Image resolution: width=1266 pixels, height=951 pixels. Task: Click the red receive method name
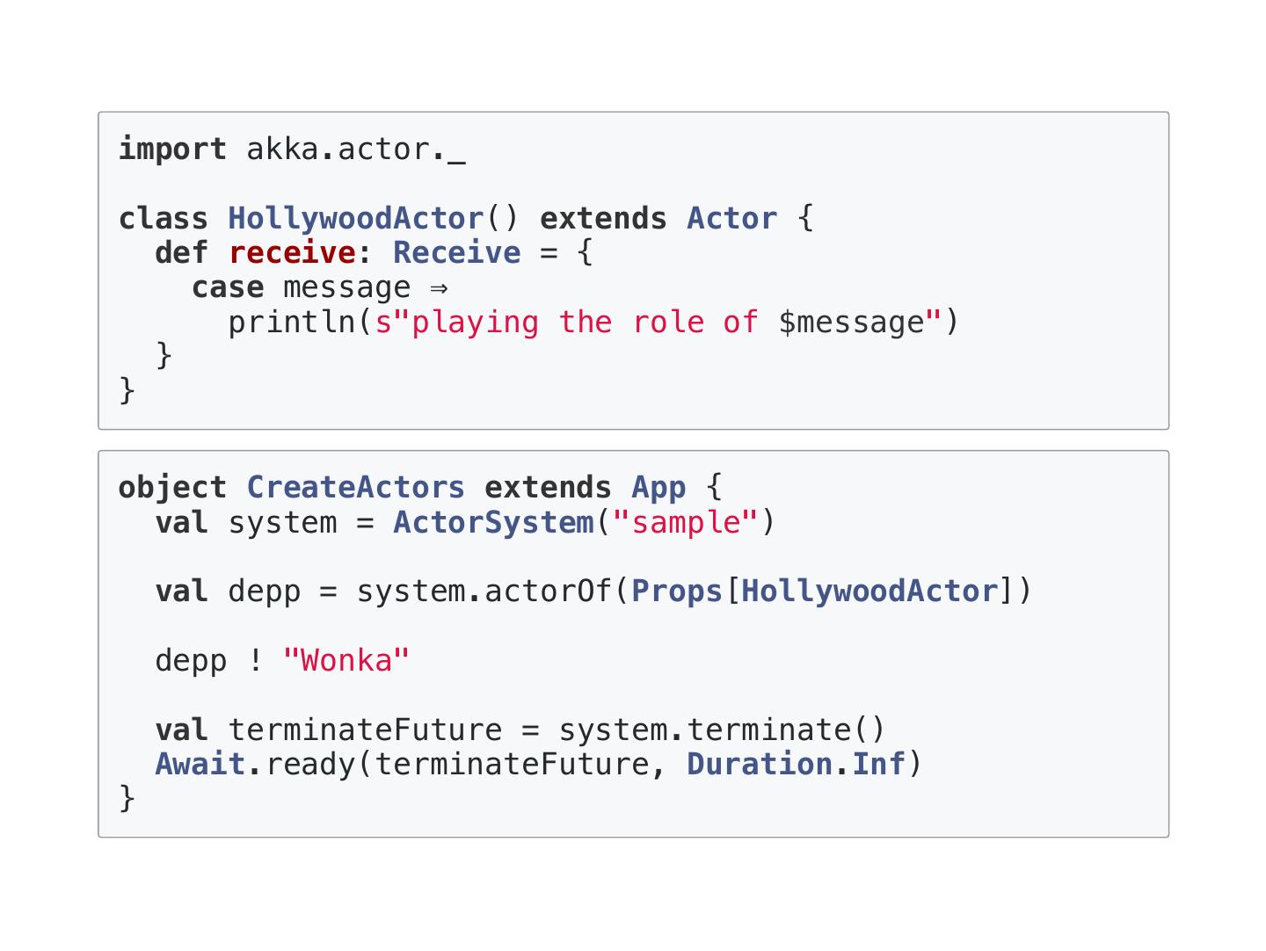(x=292, y=253)
